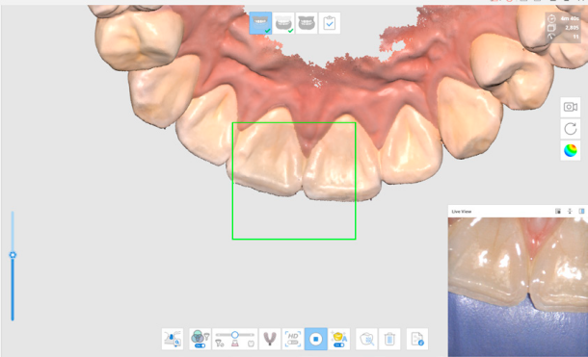
Task: Click the circular rotate arrow icon
Action: [x=571, y=129]
